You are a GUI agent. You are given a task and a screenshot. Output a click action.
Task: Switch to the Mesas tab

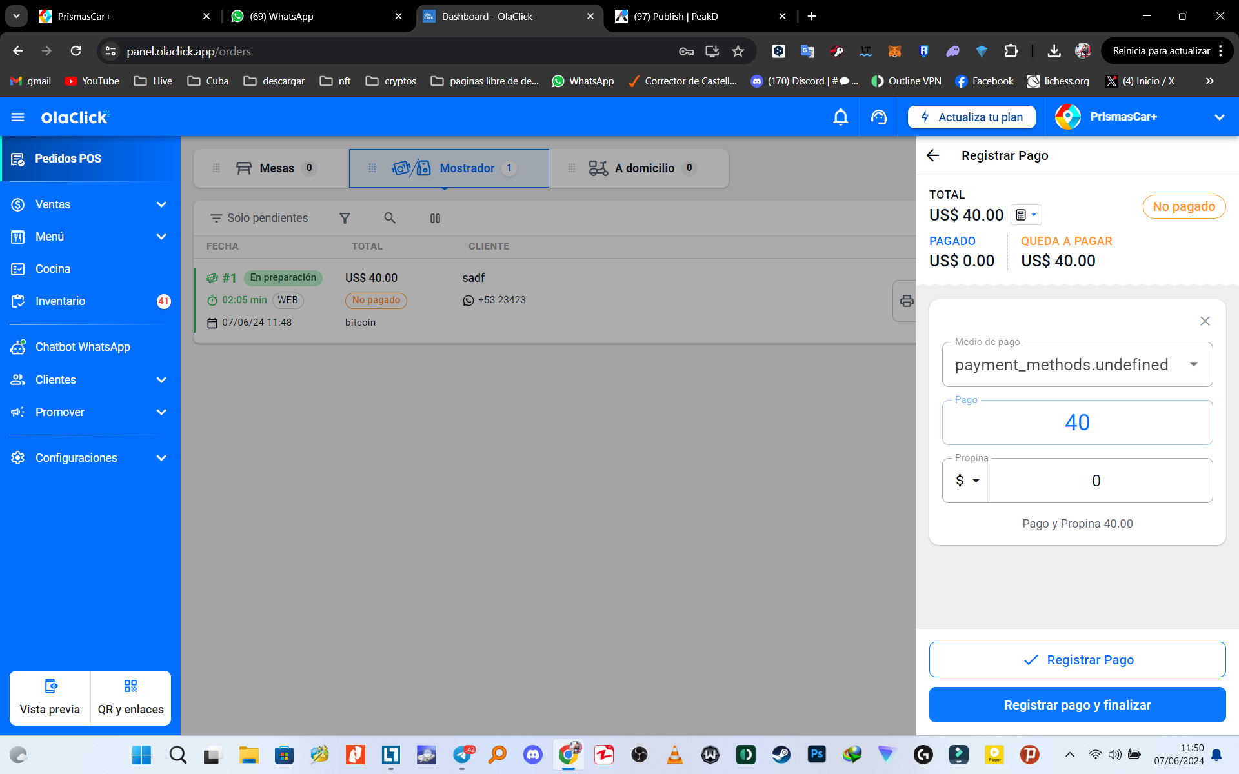(x=271, y=168)
